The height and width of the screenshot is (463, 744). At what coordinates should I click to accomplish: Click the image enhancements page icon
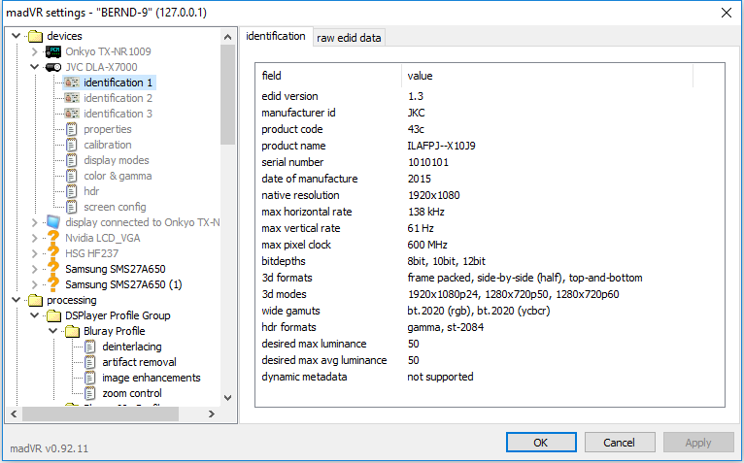click(90, 378)
